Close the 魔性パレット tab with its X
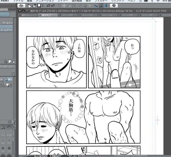The width and height of the screenshot is (171, 157). click(20, 15)
